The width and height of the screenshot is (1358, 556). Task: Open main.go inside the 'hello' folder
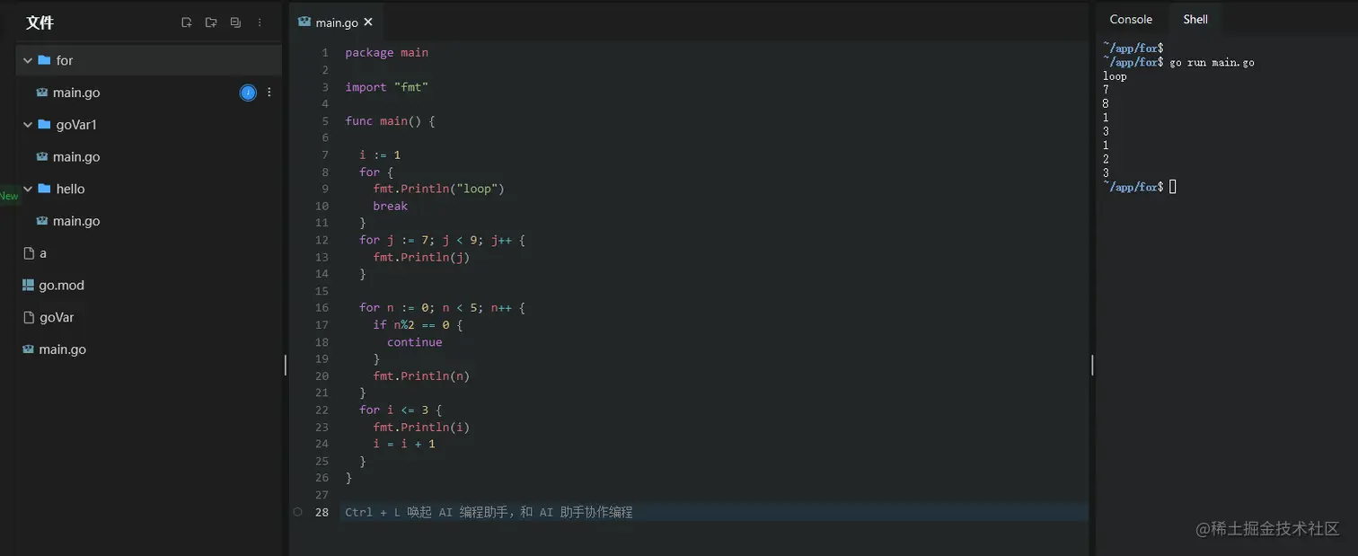tap(149, 221)
